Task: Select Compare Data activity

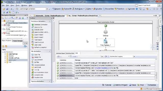Action: click(37, 75)
